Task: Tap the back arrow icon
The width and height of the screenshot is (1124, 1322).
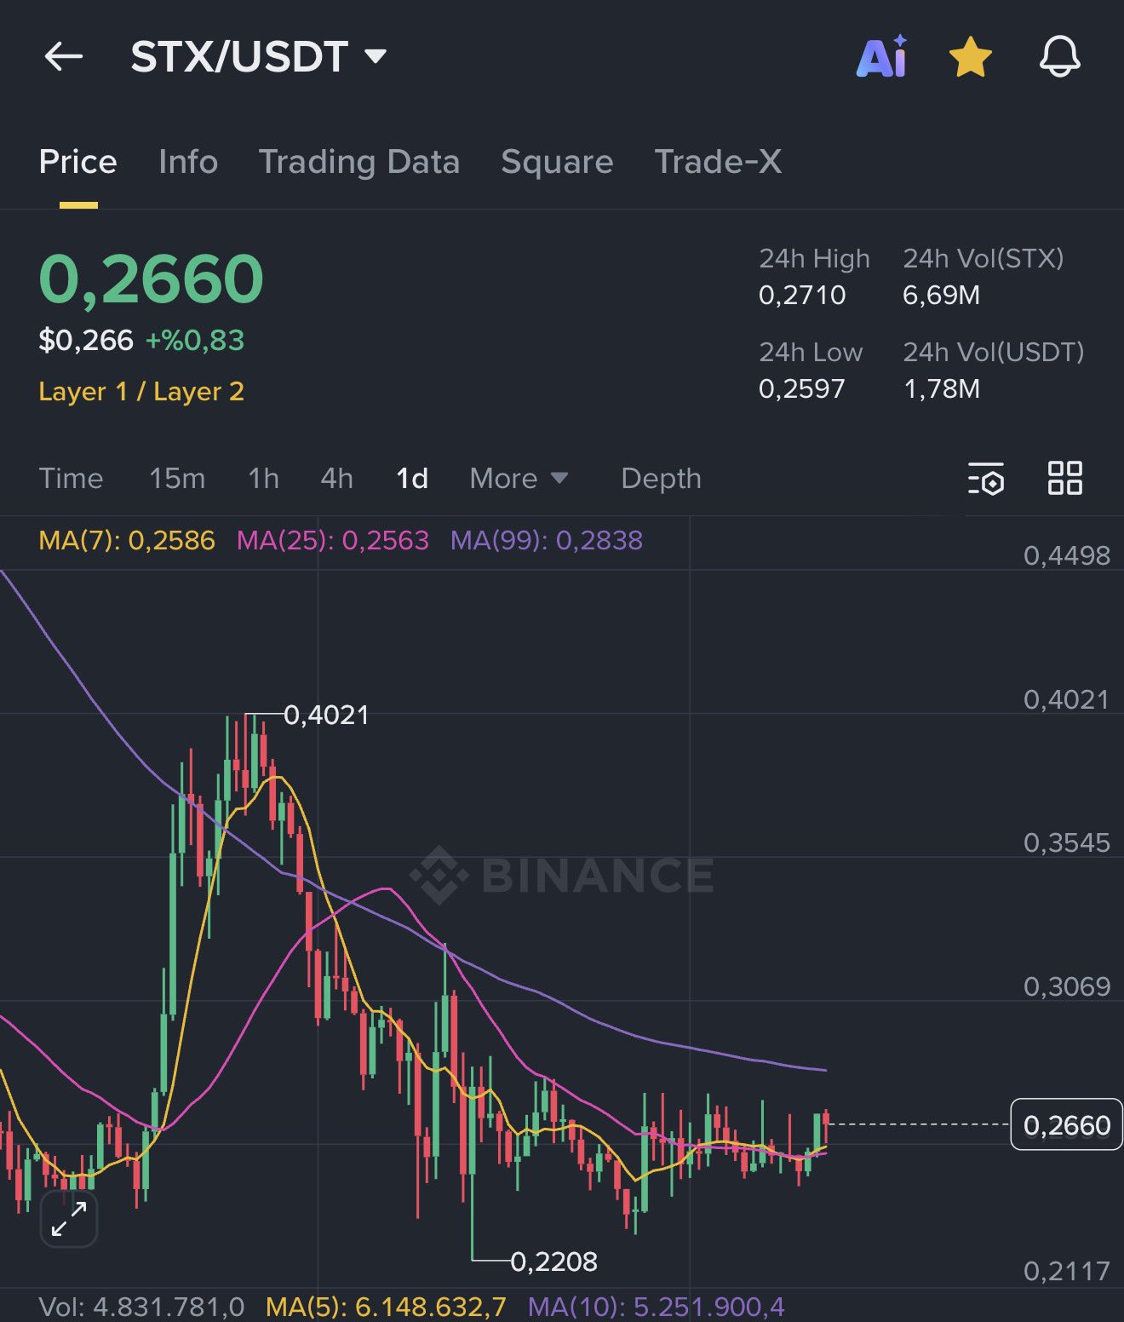Action: point(64,57)
